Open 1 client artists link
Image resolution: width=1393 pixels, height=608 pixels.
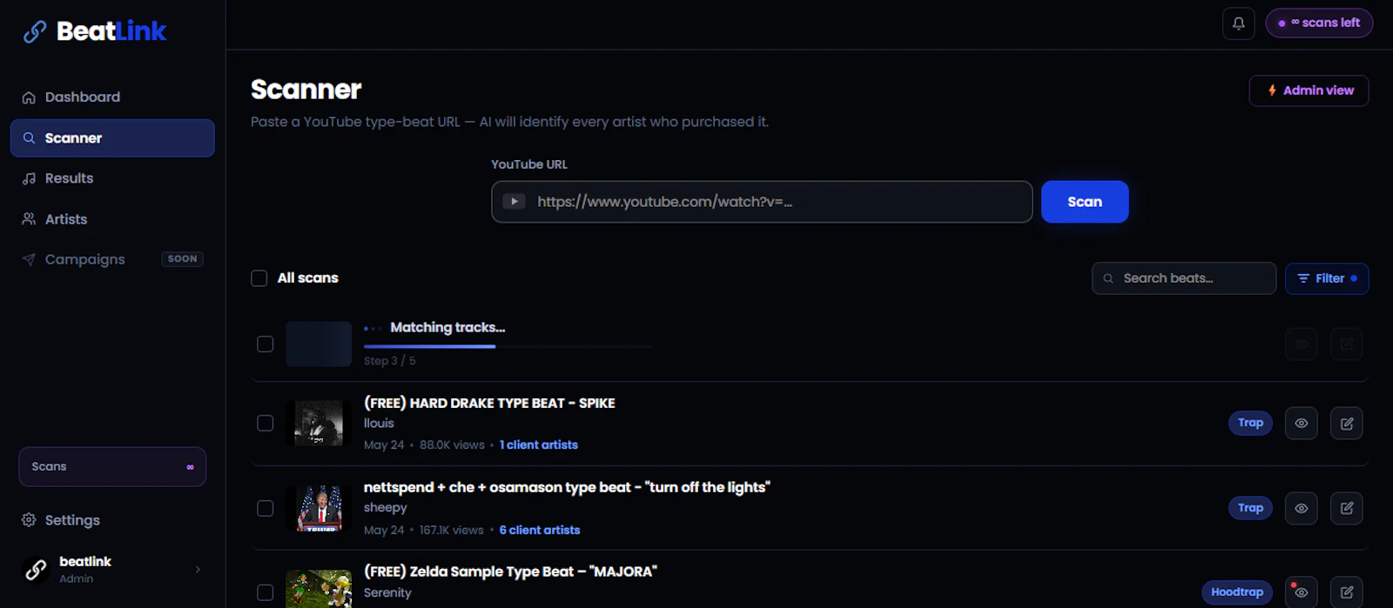538,445
